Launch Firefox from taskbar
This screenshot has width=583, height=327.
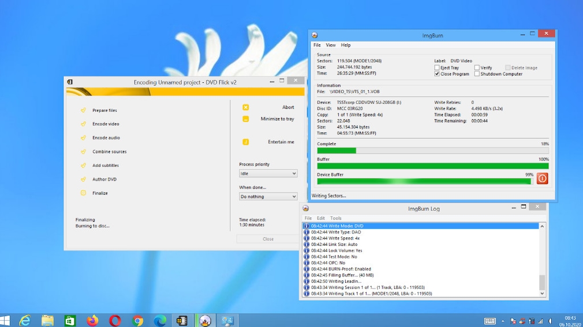pos(92,321)
